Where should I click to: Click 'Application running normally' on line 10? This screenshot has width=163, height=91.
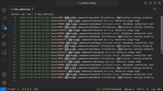click(x=134, y=46)
